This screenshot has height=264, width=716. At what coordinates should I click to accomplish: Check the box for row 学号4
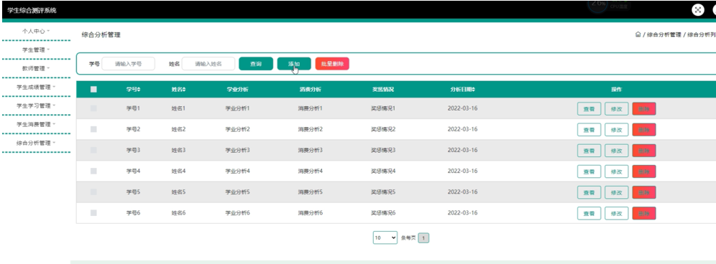tap(93, 171)
